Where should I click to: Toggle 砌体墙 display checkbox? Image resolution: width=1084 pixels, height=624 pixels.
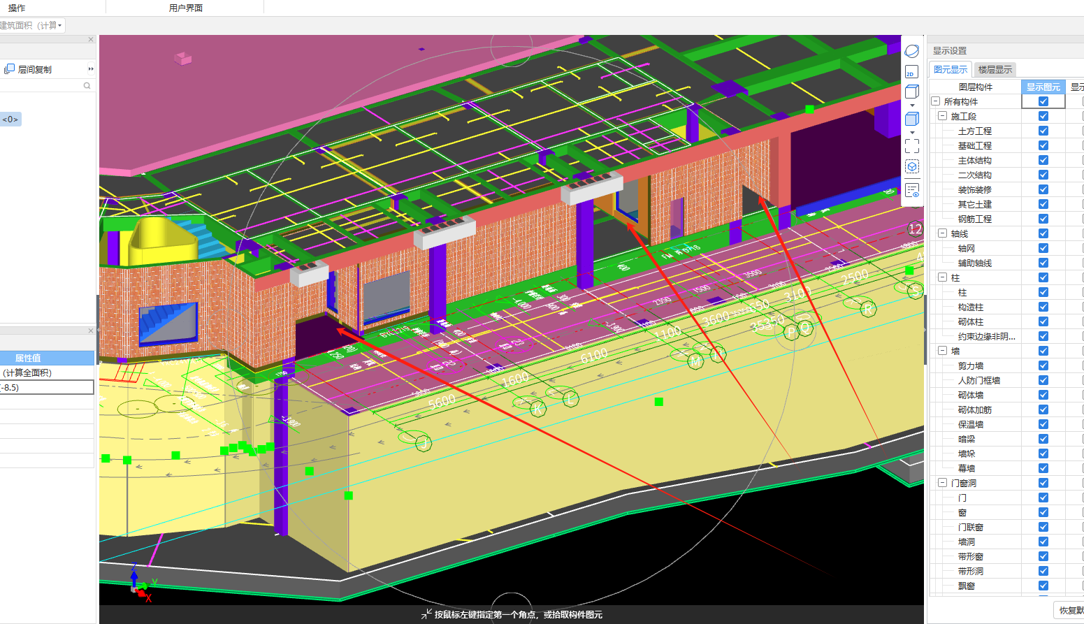pos(1043,395)
